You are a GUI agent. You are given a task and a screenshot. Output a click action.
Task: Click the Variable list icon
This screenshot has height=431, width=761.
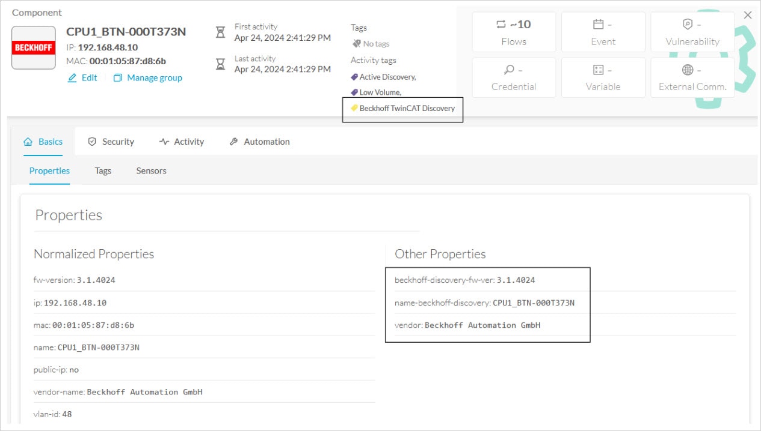(x=598, y=70)
